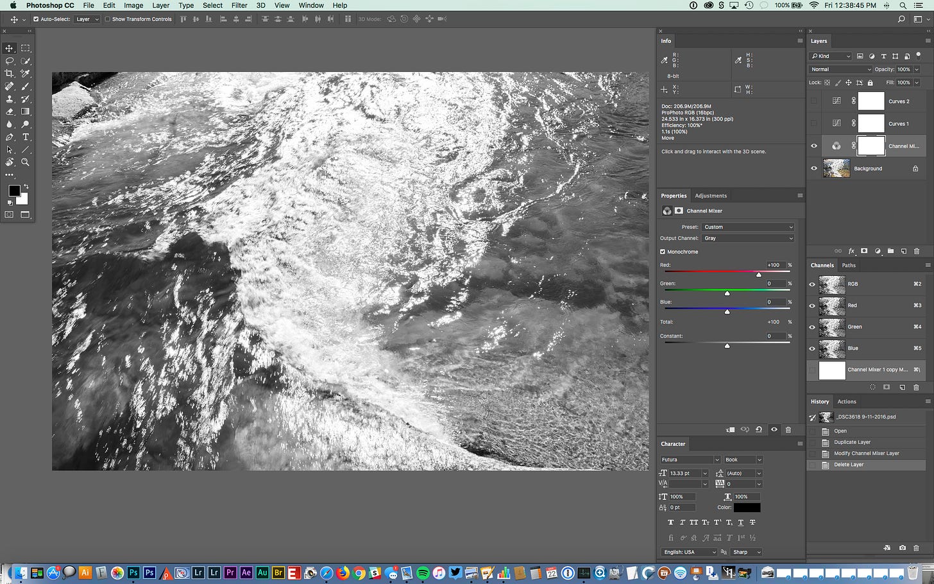Select the Type tool in toolbar
The height and width of the screenshot is (584, 934).
click(26, 137)
